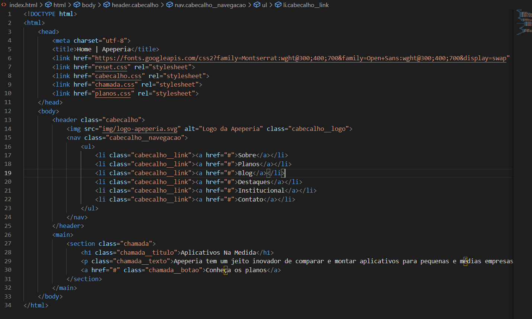Click the closing body tag

pos(50,296)
